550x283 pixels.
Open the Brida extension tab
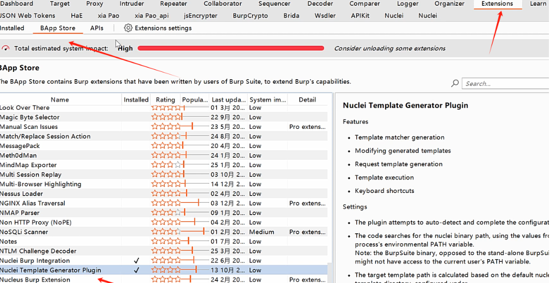pos(291,16)
